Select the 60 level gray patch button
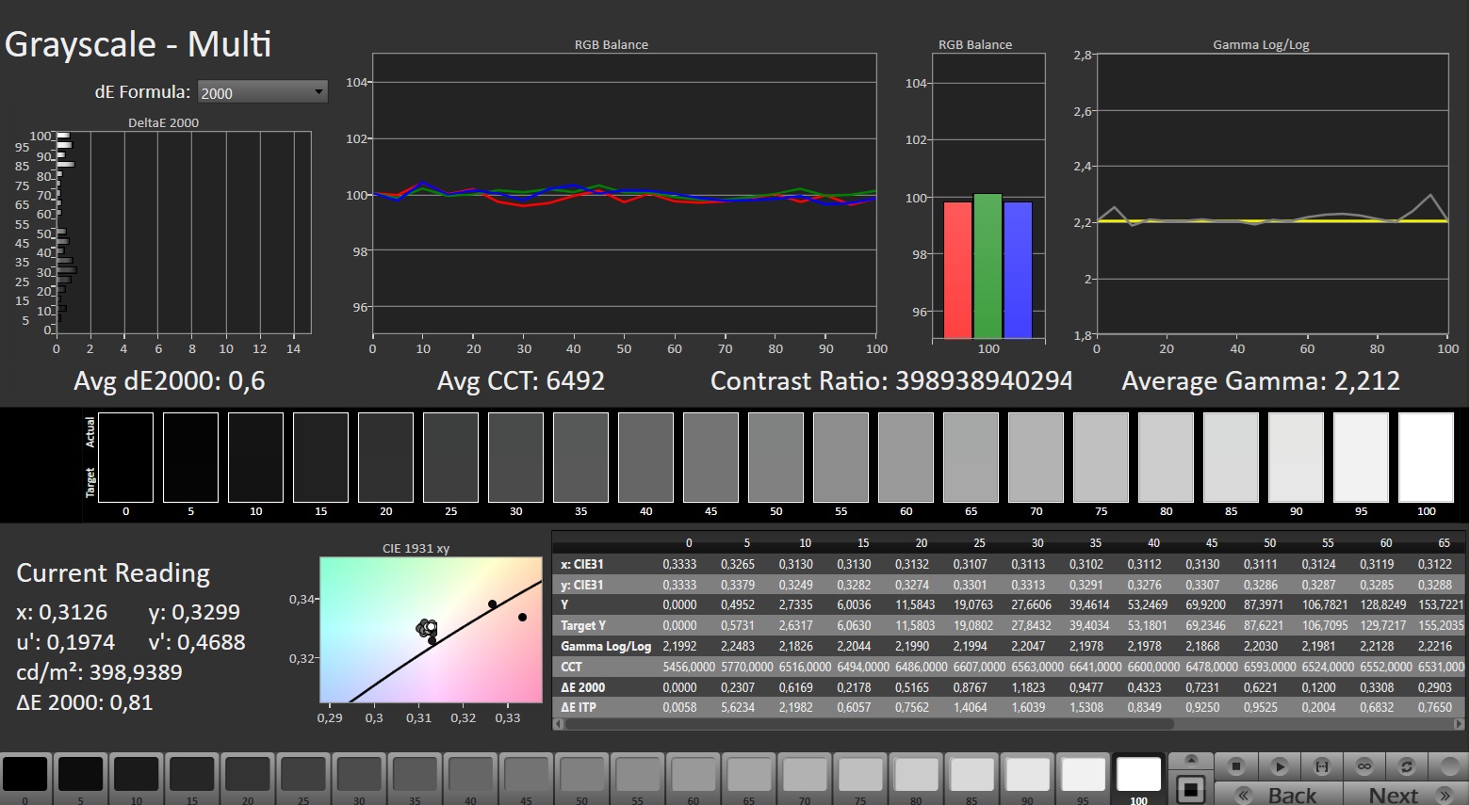The width and height of the screenshot is (1469, 805). coord(693,778)
